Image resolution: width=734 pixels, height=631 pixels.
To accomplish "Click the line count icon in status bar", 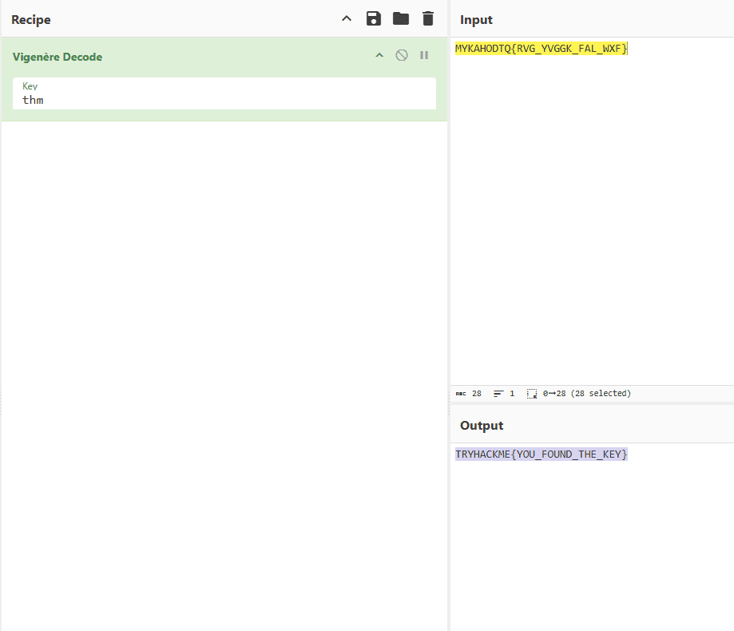I will [498, 394].
